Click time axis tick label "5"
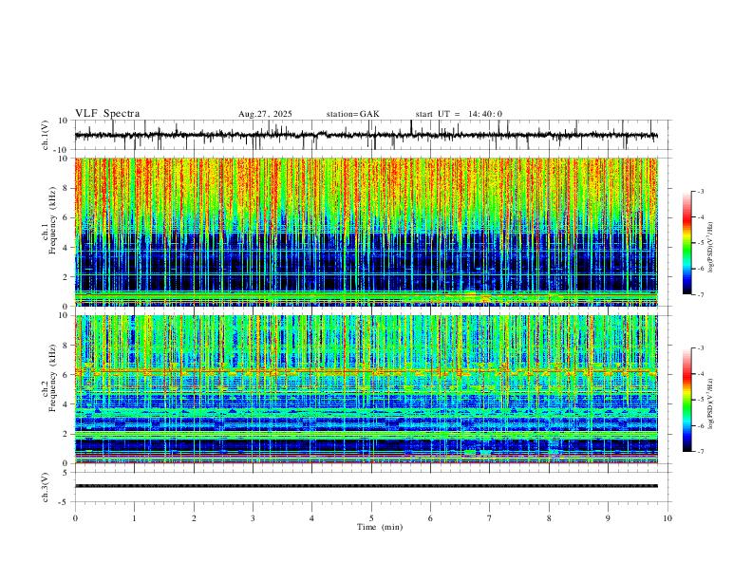This screenshot has width=752, height=581. click(371, 518)
